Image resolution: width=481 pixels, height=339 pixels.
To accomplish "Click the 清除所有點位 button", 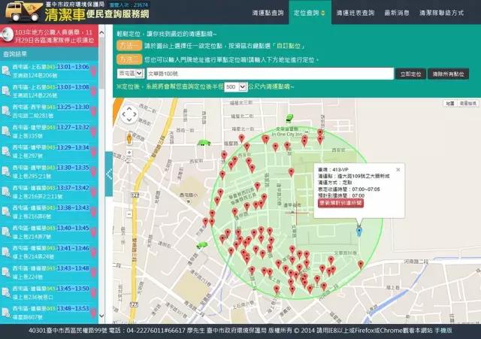I will (448, 74).
